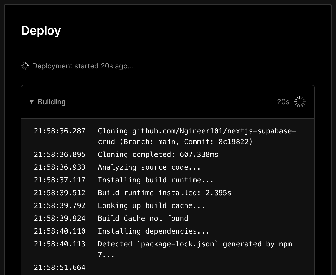Click the 20s elapsed time indicator
Viewport: 336px width, 275px height.
tap(283, 101)
